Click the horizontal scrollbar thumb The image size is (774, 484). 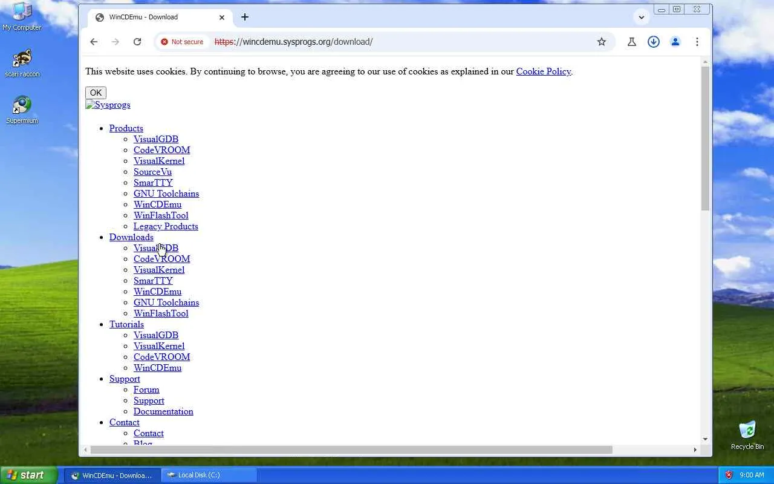351,450
